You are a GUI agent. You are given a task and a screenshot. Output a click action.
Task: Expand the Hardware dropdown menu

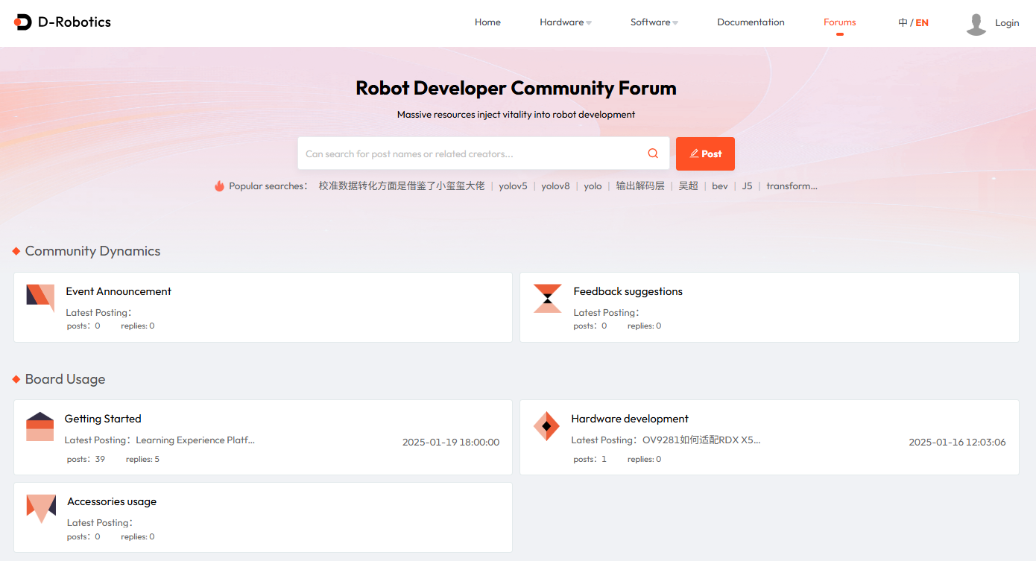coord(566,22)
